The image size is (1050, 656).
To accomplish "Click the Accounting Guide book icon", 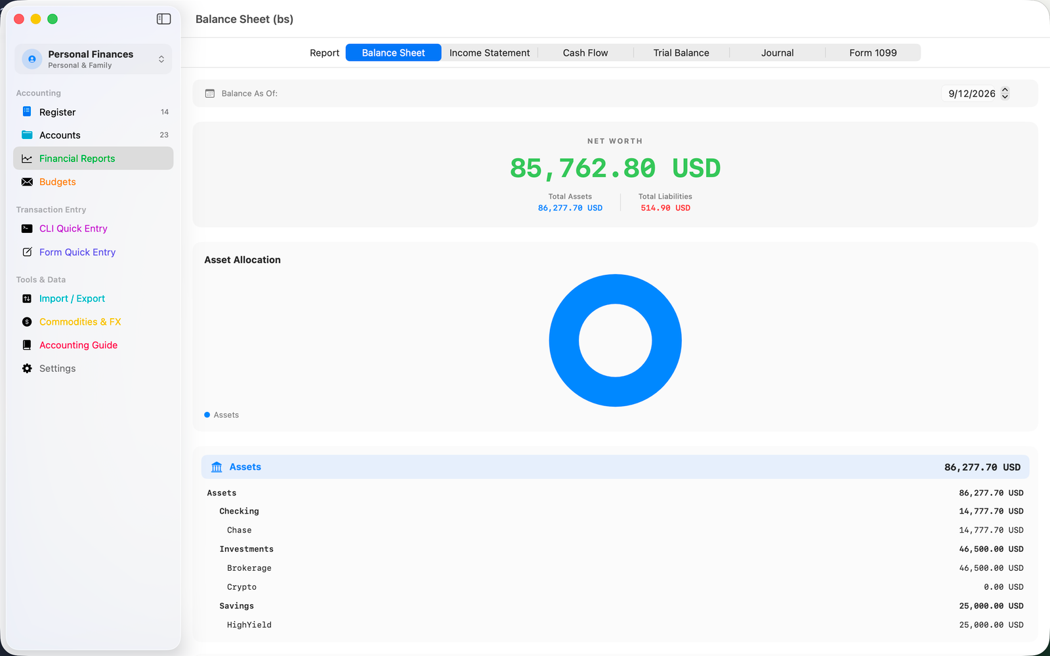I will [x=27, y=345].
